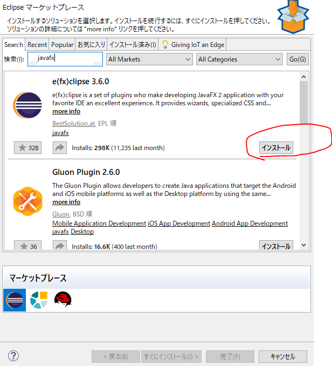Select the Red Hat marketplace icon

click(63, 299)
